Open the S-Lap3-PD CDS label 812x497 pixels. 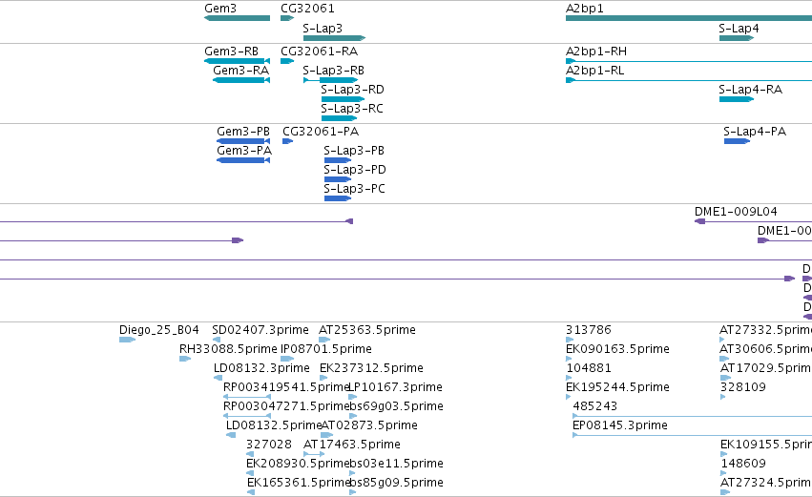pyautogui.click(x=355, y=170)
